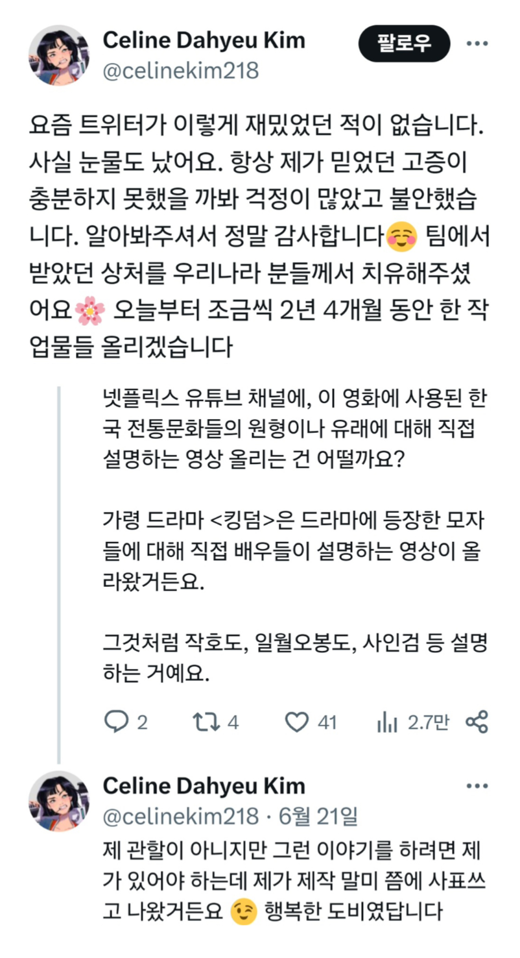Image resolution: width=520 pixels, height=958 pixels.
Task: Open the main tweet's more options menu
Action: 477,43
